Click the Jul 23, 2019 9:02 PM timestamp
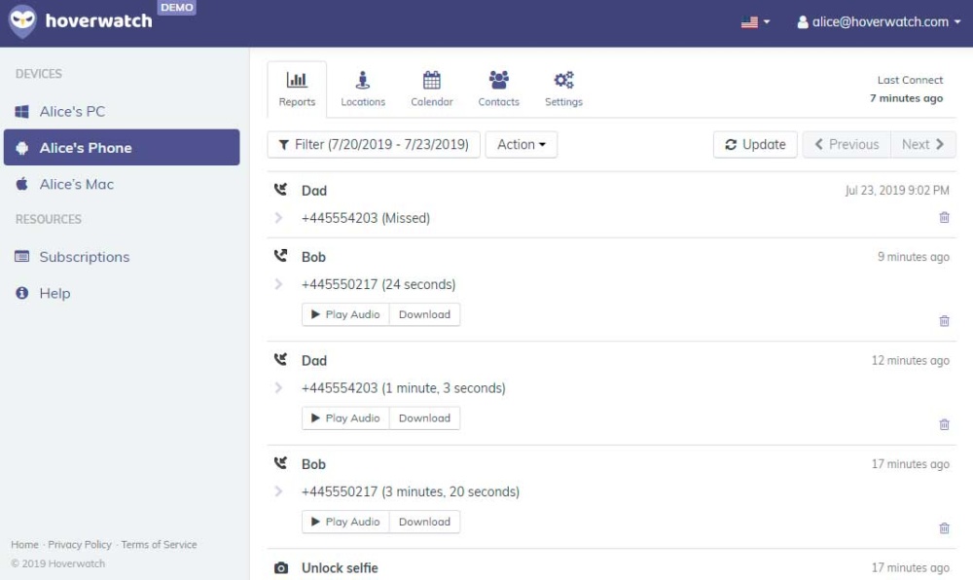 coord(897,191)
